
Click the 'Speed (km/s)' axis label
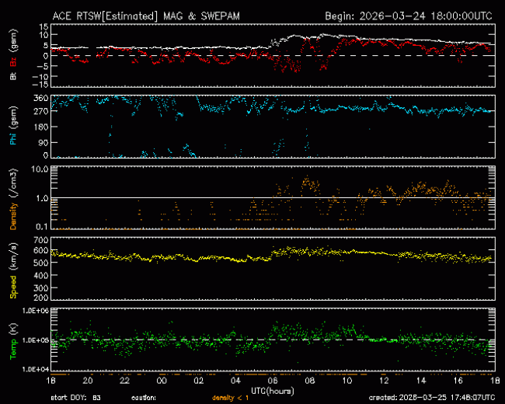13,270
